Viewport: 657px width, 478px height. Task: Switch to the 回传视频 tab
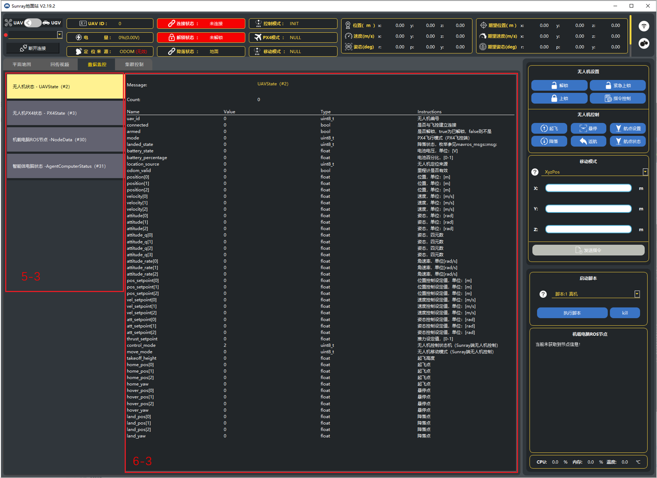[x=59, y=64]
